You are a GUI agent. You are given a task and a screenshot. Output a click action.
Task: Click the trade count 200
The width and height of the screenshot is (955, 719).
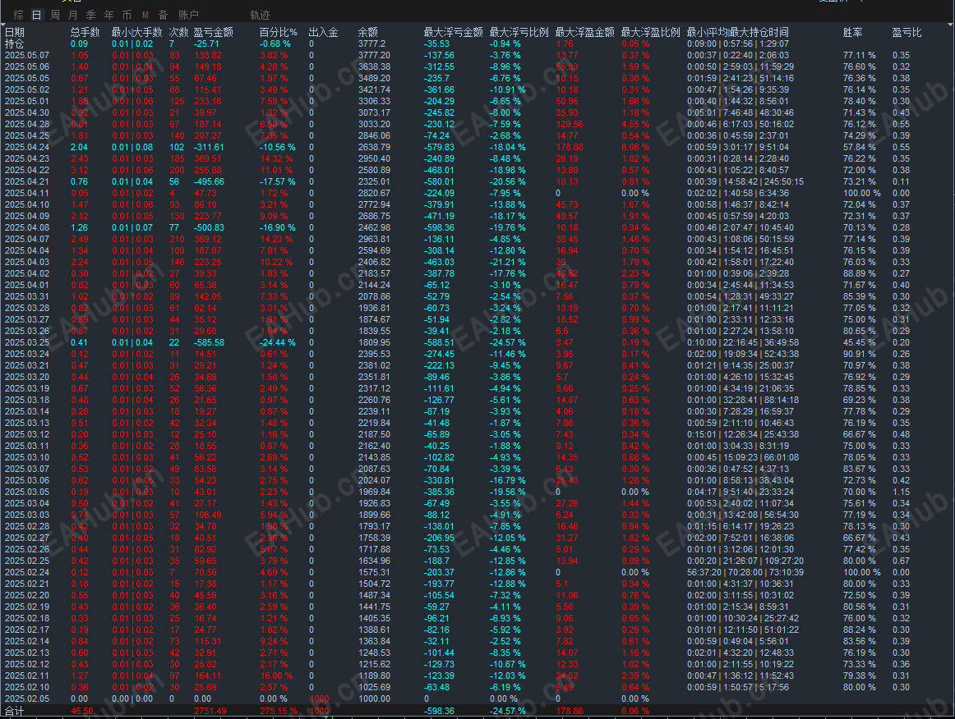pos(178,171)
